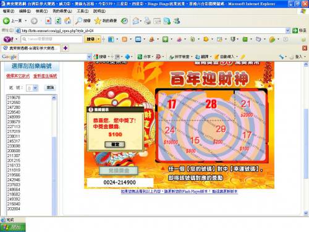Open browsing History clock icon
The height and width of the screenshot is (232, 309).
coord(124,21)
